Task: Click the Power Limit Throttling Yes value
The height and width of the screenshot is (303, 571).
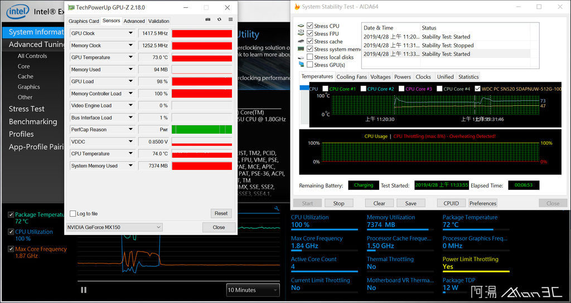Action: (x=448, y=267)
